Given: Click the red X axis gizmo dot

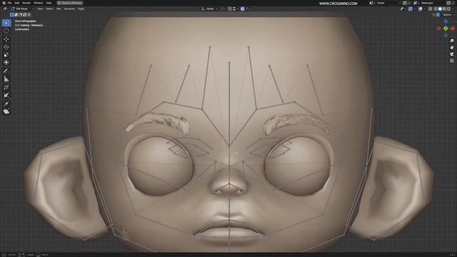Looking at the screenshot, I should pyautogui.click(x=453, y=29).
